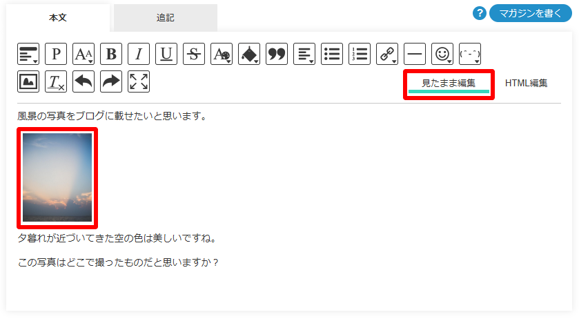This screenshot has height=319, width=579.
Task: Select the sunset sky photo in the editor
Action: pos(57,177)
